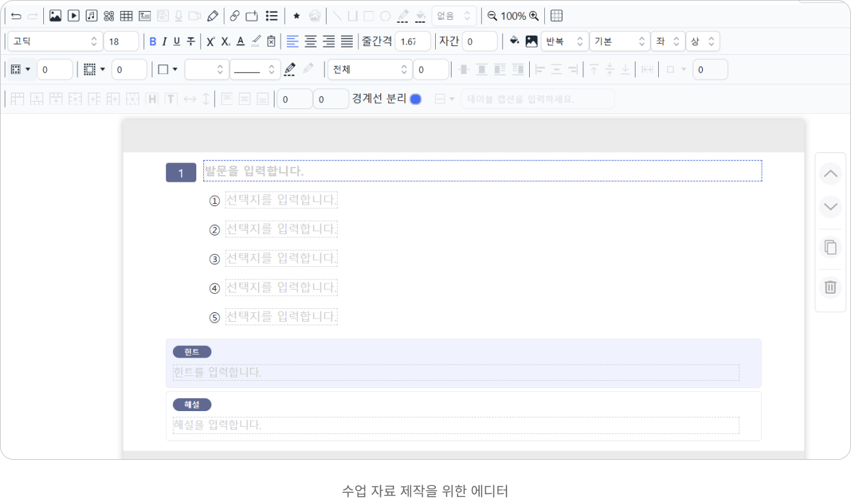851x501 pixels.
Task: Open the 상 vertical position dropdown
Action: 703,41
